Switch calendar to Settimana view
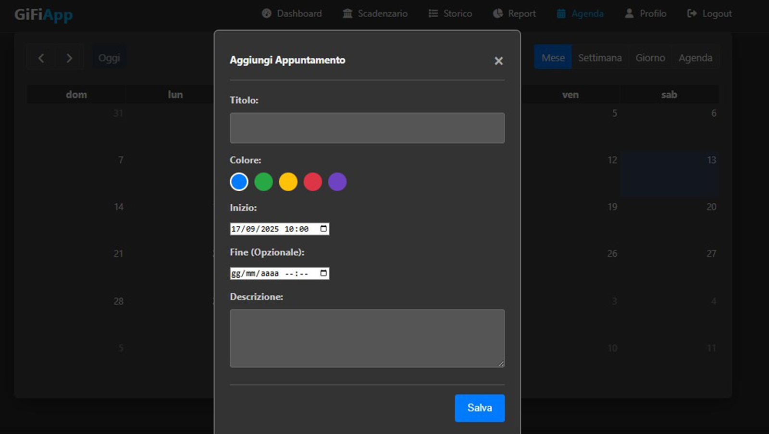Image resolution: width=769 pixels, height=434 pixels. coord(599,58)
